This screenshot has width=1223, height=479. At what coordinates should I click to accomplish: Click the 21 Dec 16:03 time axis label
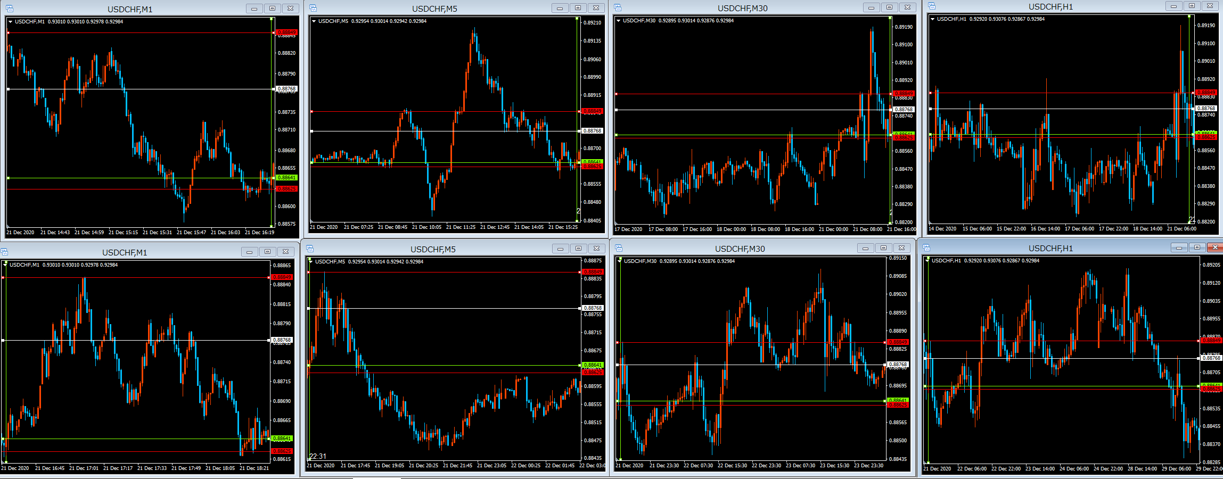pos(225,233)
